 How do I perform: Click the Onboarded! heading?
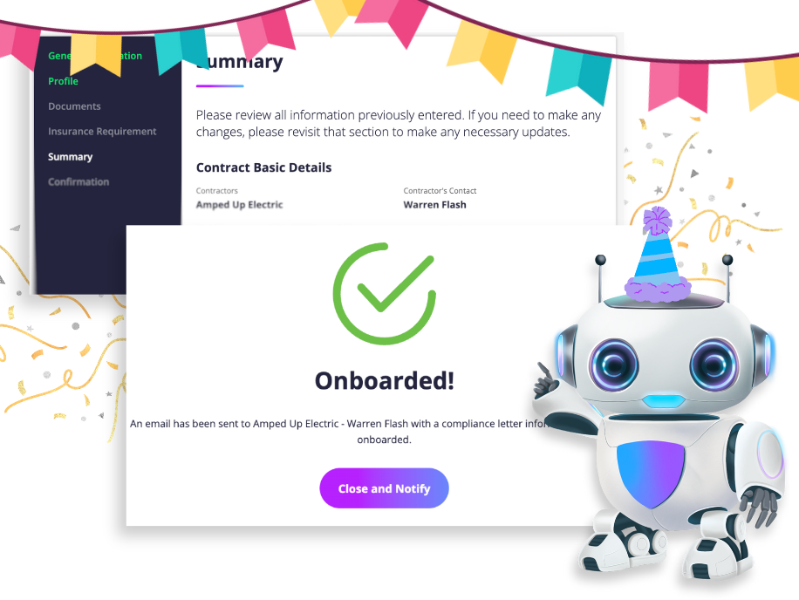pyautogui.click(x=384, y=380)
